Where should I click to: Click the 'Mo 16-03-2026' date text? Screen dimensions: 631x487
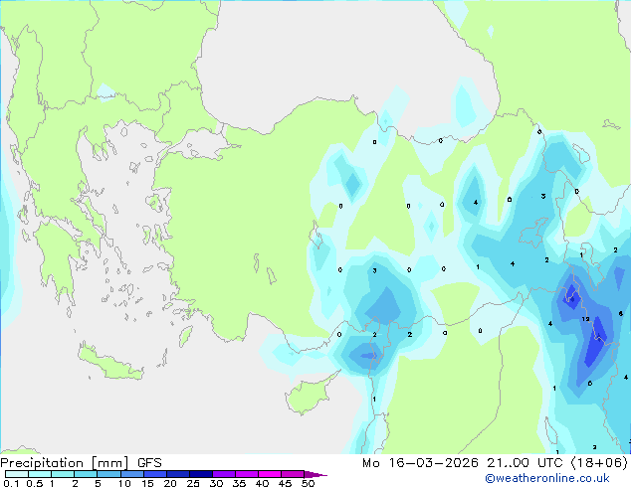pos(421,463)
